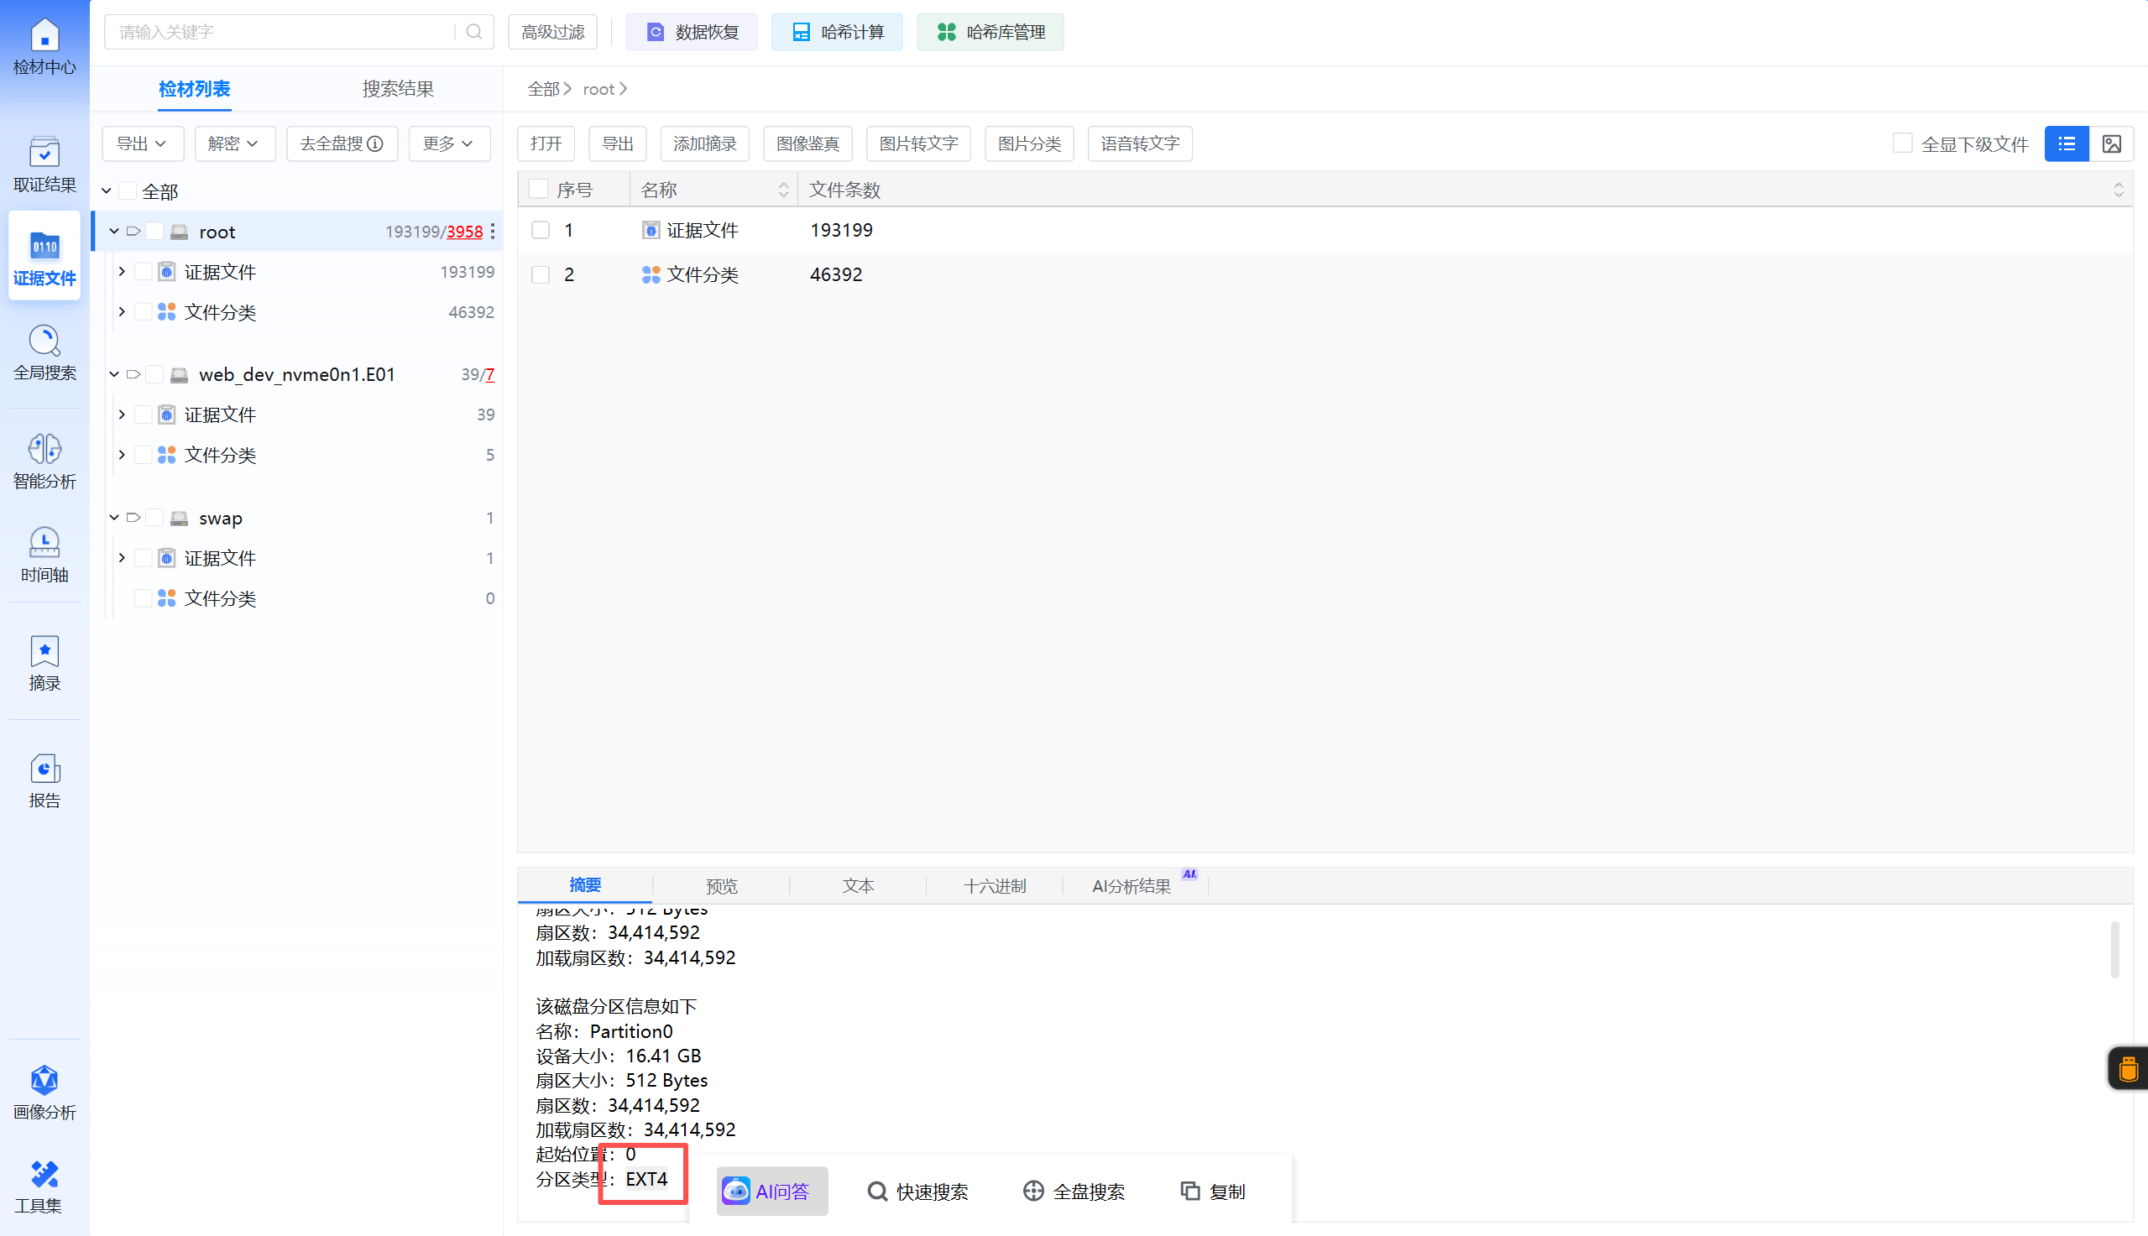
Task: Switch to list view icon
Action: click(x=2067, y=143)
